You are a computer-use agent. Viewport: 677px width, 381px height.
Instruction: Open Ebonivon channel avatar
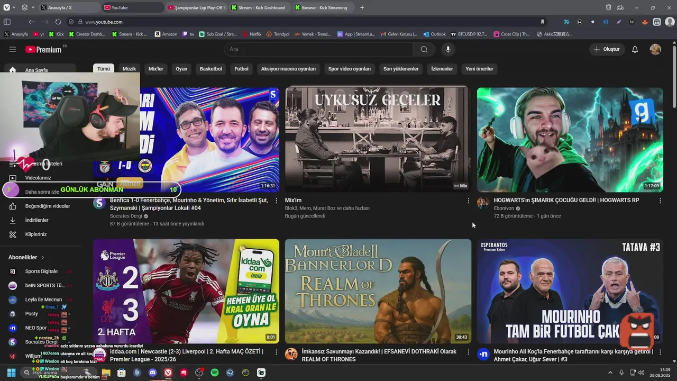483,203
